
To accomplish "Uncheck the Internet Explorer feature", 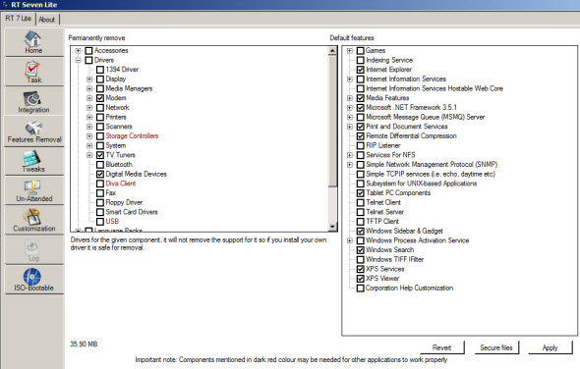I will click(x=360, y=70).
